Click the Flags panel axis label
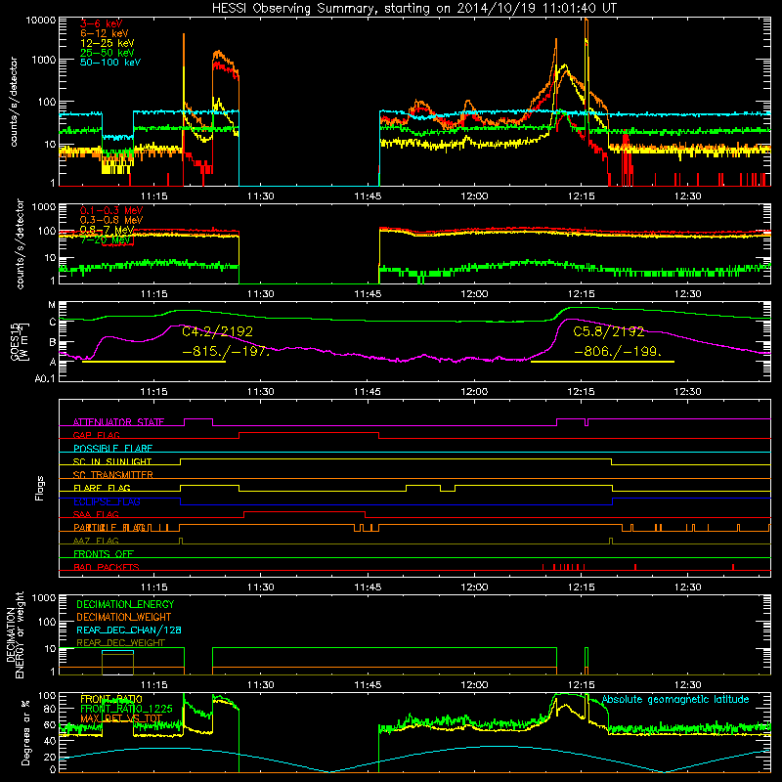The image size is (782, 782). tap(39, 488)
